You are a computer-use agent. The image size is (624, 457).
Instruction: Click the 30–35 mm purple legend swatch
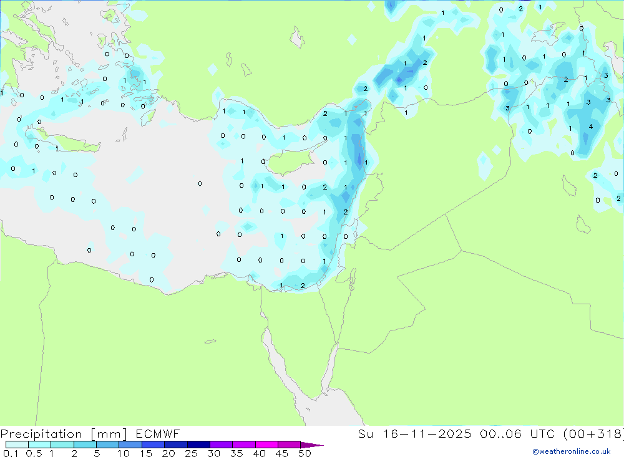click(x=222, y=445)
